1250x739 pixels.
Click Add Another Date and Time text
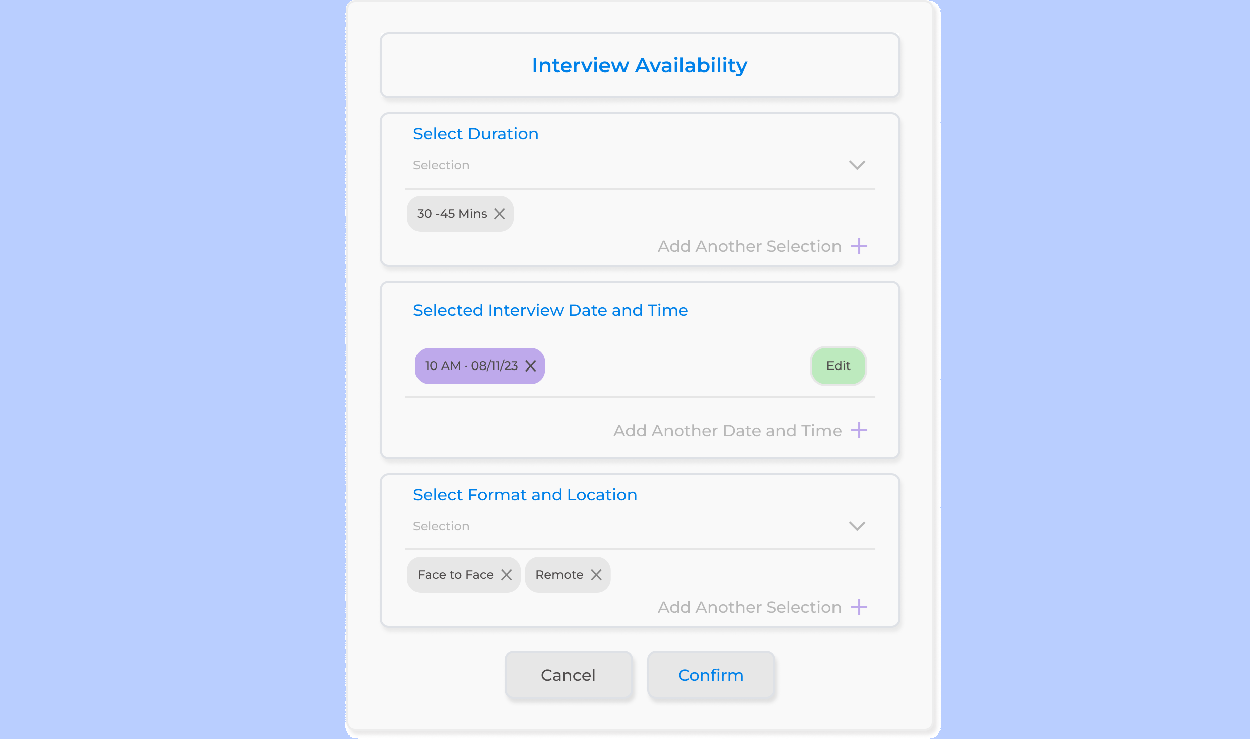coord(727,431)
